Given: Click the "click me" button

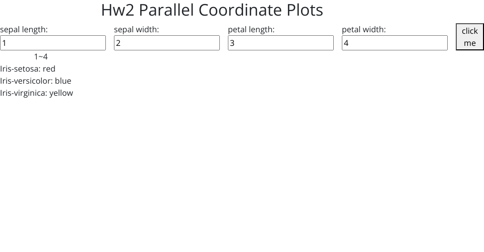Looking at the screenshot, I should (469, 37).
